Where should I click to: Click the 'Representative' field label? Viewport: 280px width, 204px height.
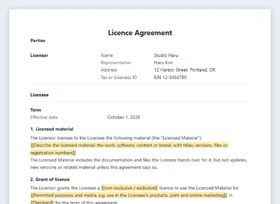[115, 62]
